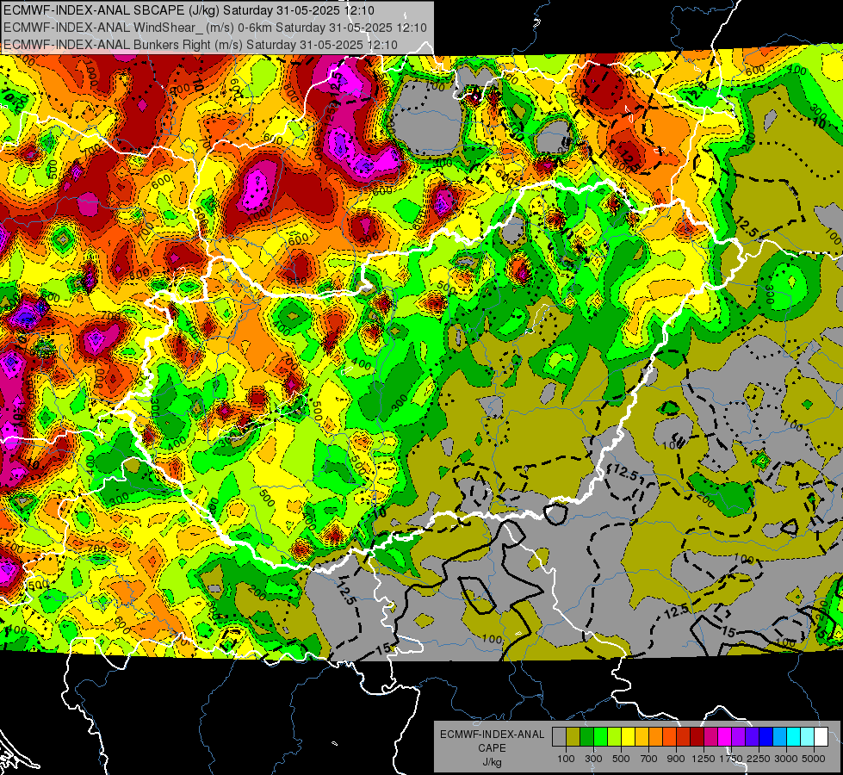The height and width of the screenshot is (775, 843).
Task: Click the bright magenta legend swatch before 1750
Action: click(x=725, y=736)
